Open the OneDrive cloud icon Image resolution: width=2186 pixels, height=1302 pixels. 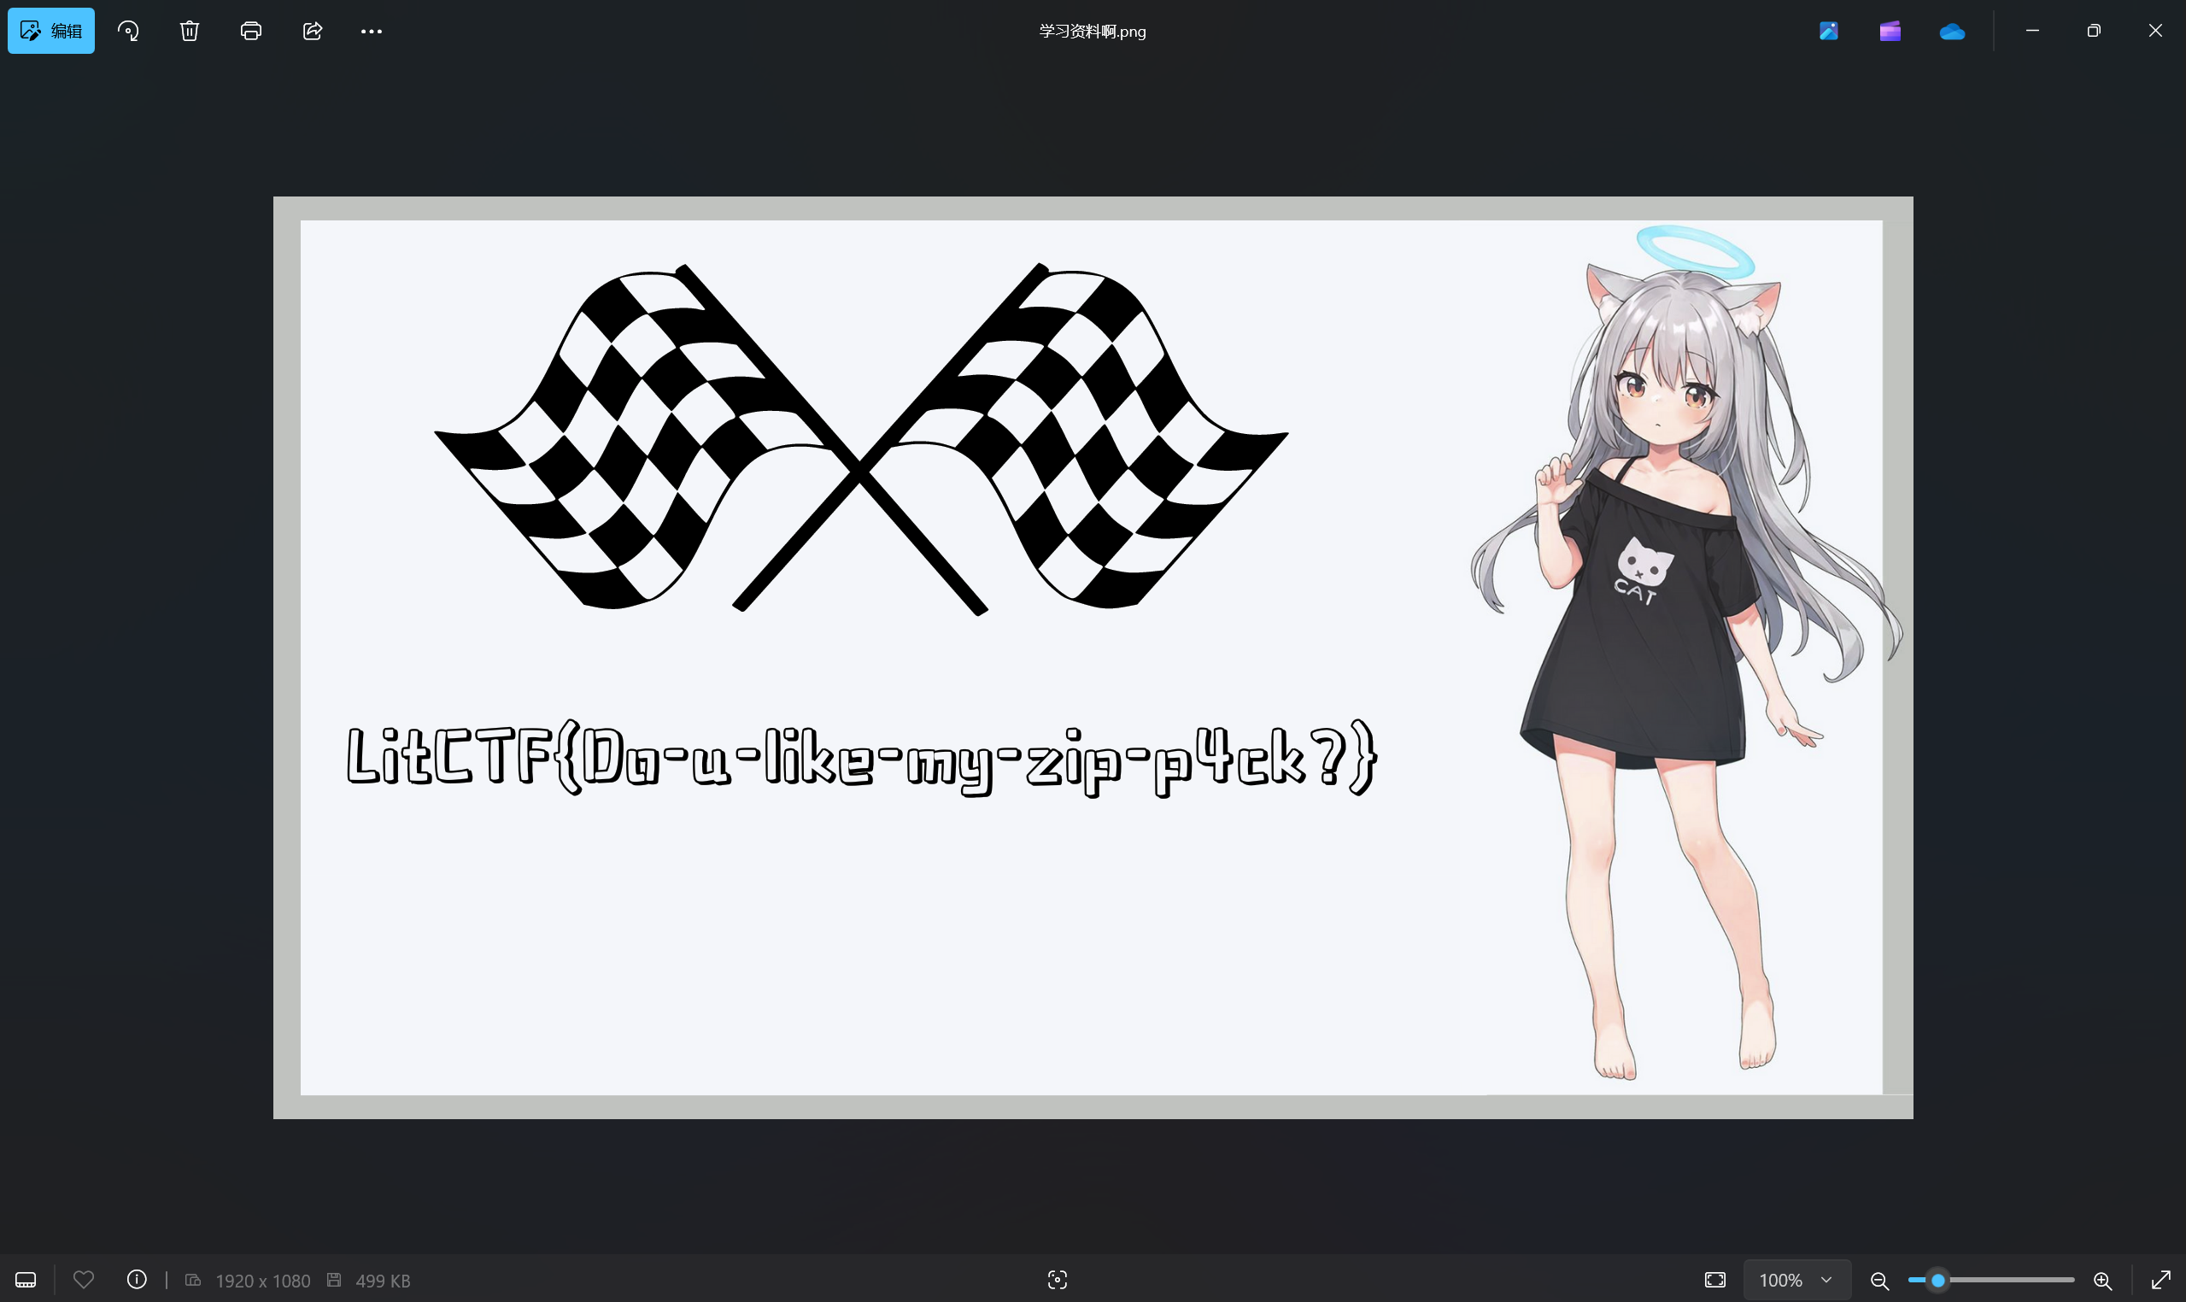[x=1952, y=32]
